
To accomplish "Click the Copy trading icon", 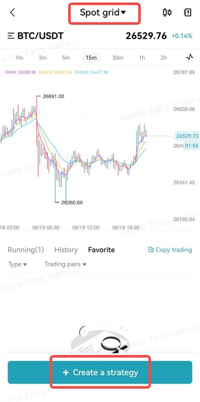I will [151, 250].
